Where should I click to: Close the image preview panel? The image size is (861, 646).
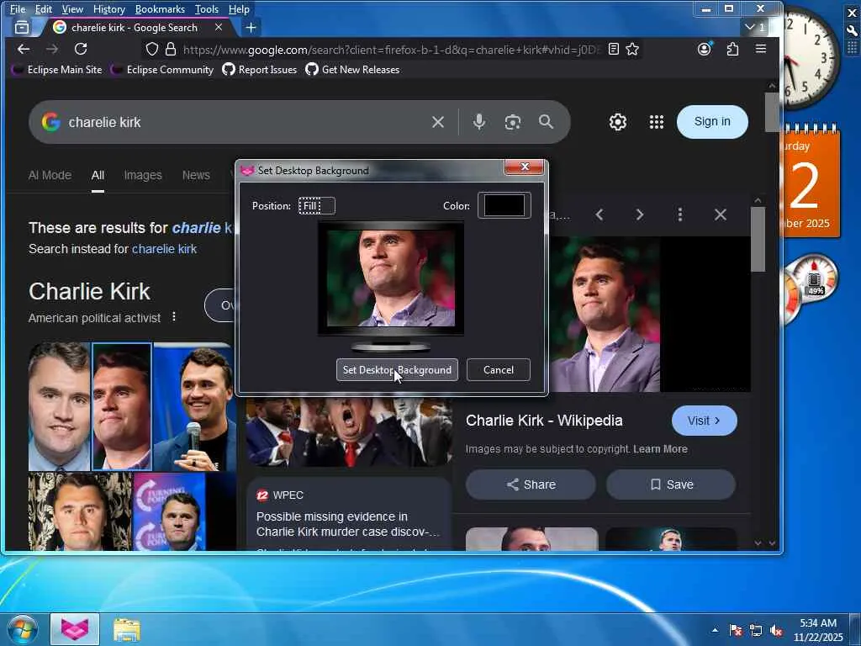[721, 214]
